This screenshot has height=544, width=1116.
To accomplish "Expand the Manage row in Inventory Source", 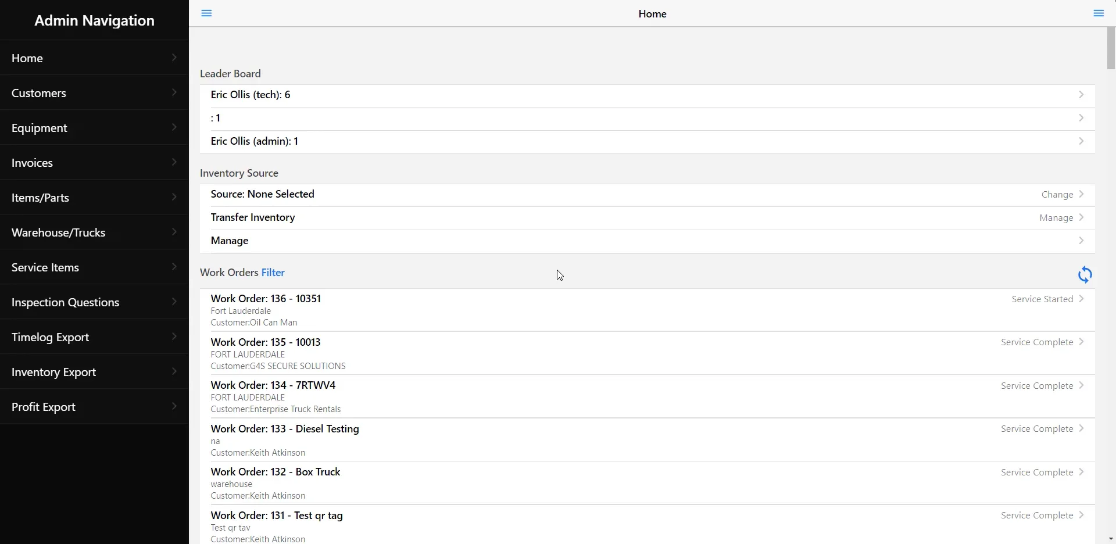I will 1081,240.
